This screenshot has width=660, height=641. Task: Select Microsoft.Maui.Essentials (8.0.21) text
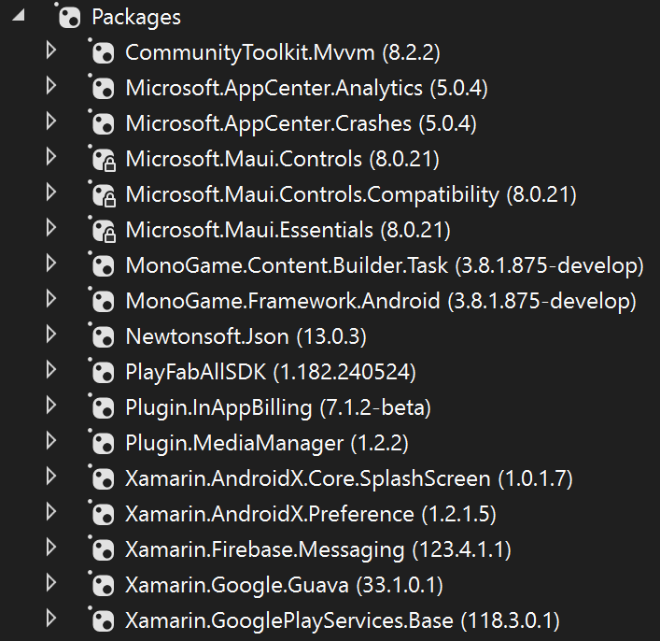coord(288,231)
